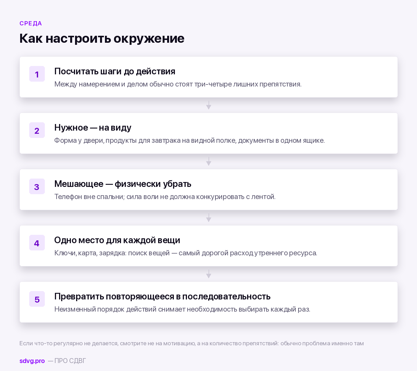Click the 'СРЕДА' category label
The image size is (417, 371).
[31, 23]
